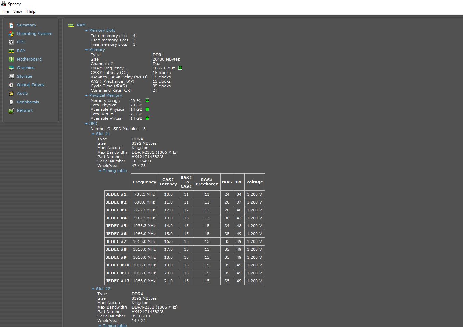Open the Peripherals section
Viewport: 463px width, 327px height.
click(28, 102)
